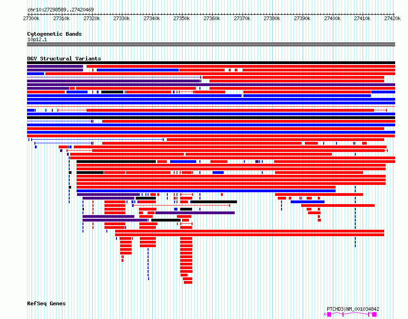Select the magenta PTCHD3 gene model glyph

coord(350,314)
